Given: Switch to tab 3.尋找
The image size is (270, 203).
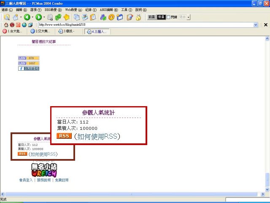Looking at the screenshot, I should (67, 31).
